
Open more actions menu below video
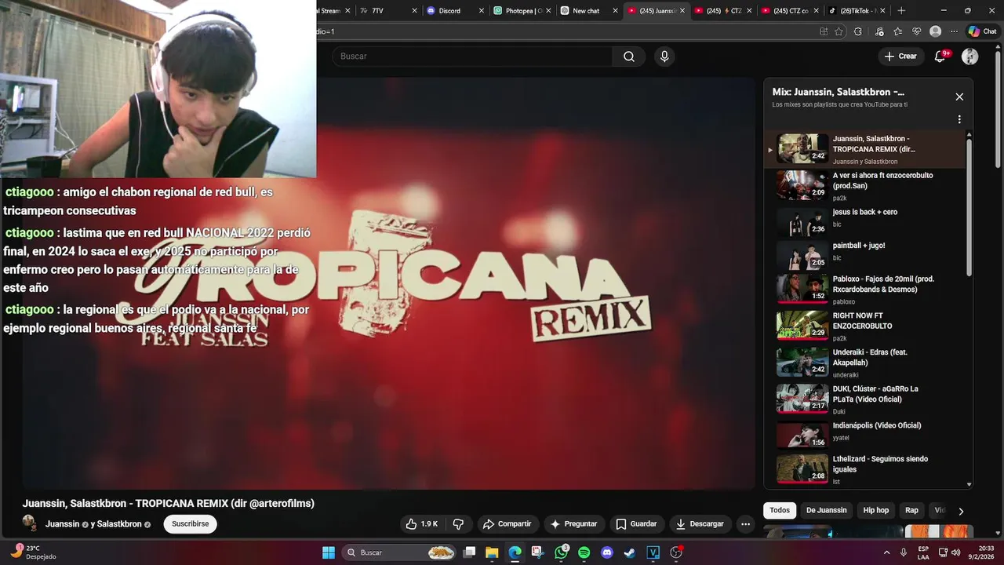click(x=746, y=524)
